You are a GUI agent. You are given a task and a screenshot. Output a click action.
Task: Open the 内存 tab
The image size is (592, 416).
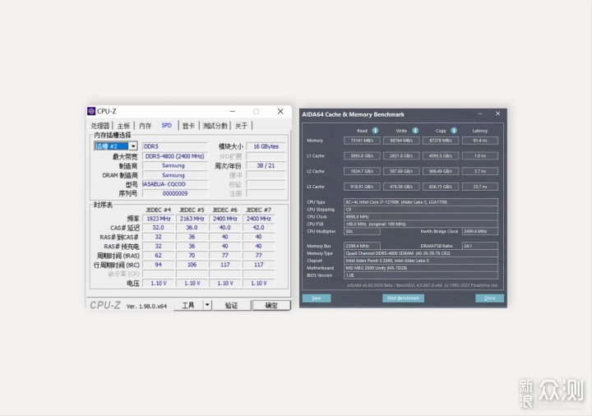coord(145,126)
